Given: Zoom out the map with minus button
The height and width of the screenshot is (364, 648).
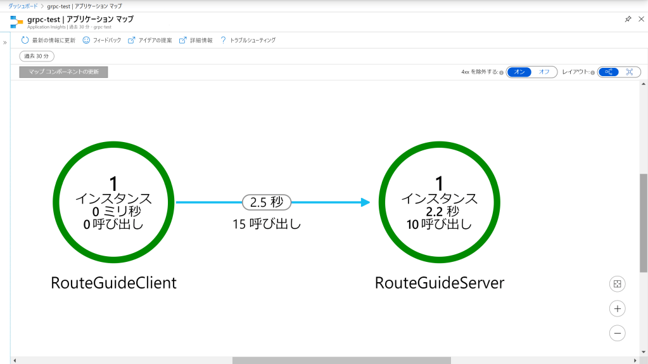Looking at the screenshot, I should point(617,333).
